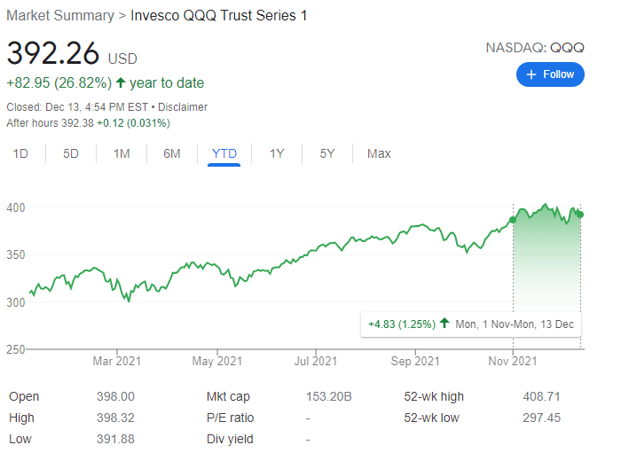The width and height of the screenshot is (629, 453).
Task: Click the green dot marker on chart
Action: pos(513,219)
